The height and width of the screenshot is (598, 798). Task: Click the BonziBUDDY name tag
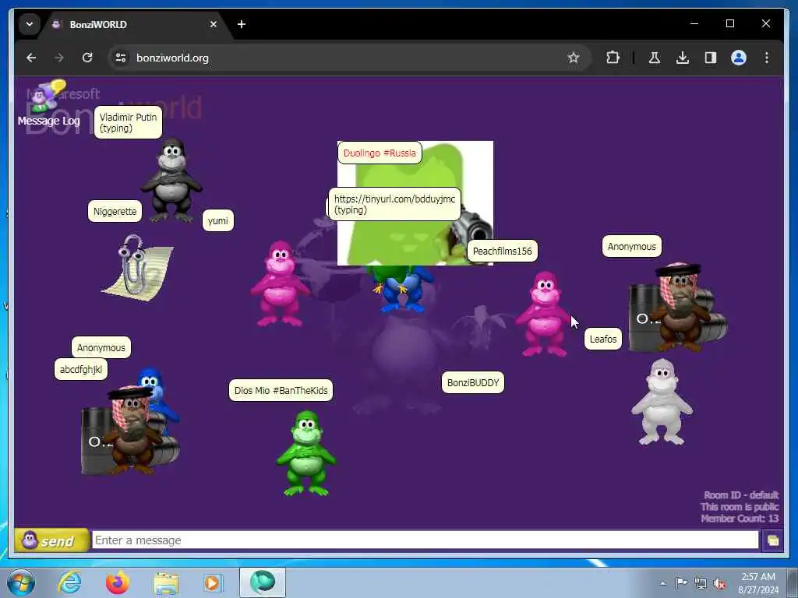(473, 383)
